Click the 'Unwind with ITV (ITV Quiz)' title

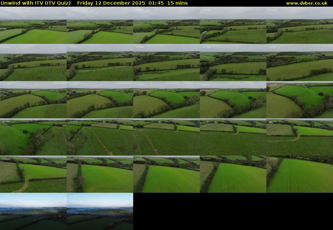pos(36,3)
